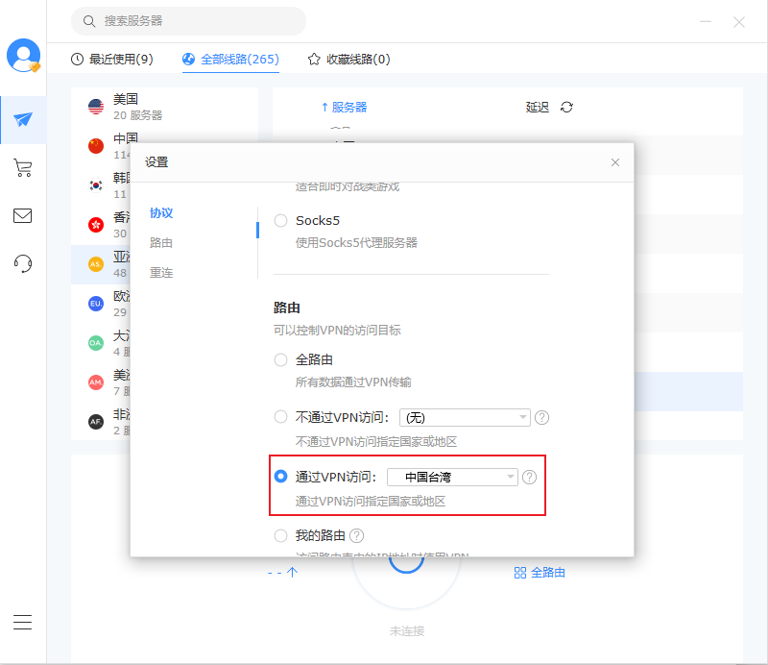This screenshot has width=768, height=665.
Task: Open the hamburger menu at bottom-left
Action: point(22,622)
